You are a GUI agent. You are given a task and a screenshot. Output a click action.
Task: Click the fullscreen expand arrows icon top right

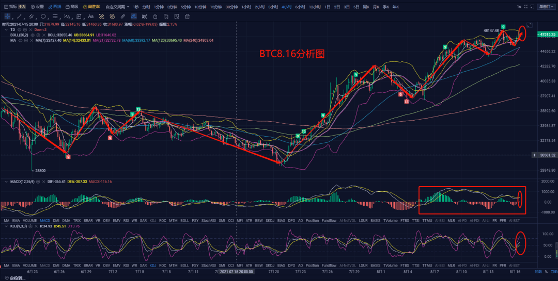coord(525,7)
